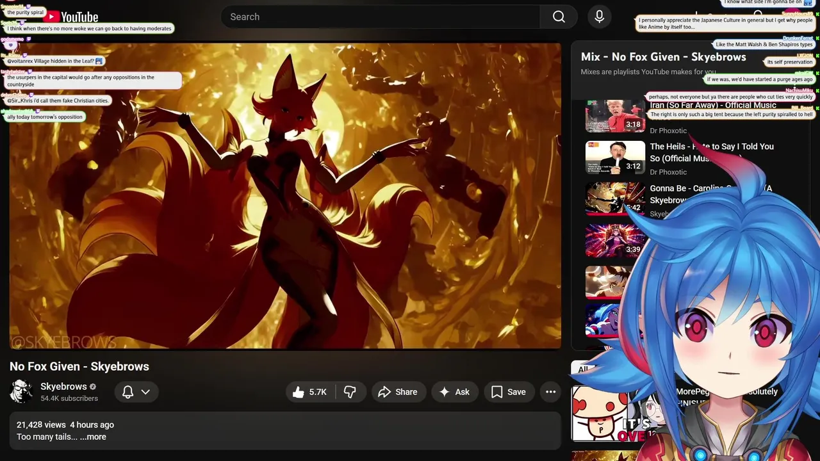Dislike the video with thumbs down
This screenshot has width=820, height=461.
click(350, 392)
